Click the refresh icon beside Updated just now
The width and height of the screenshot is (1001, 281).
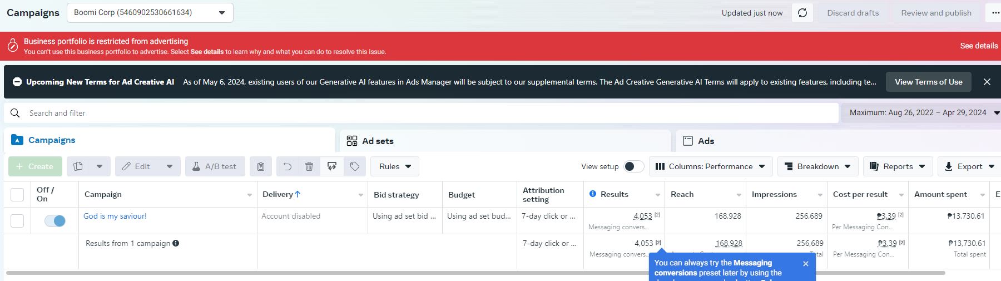802,13
